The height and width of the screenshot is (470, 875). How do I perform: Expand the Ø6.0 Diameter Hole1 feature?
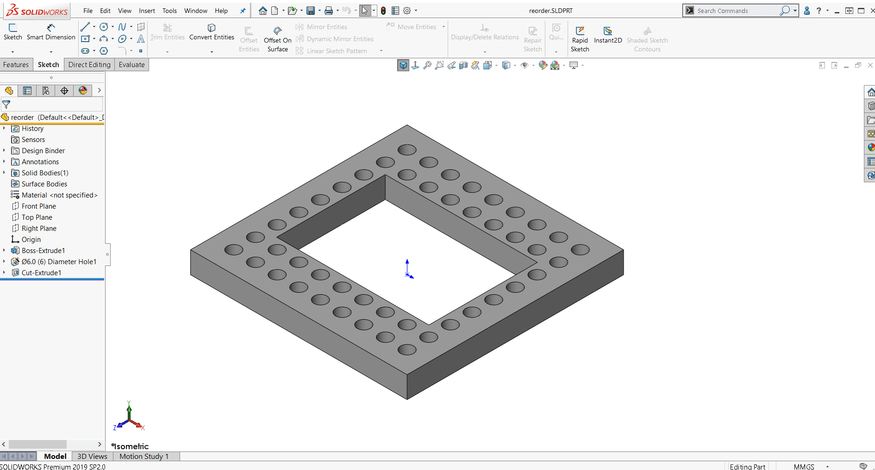(4, 261)
